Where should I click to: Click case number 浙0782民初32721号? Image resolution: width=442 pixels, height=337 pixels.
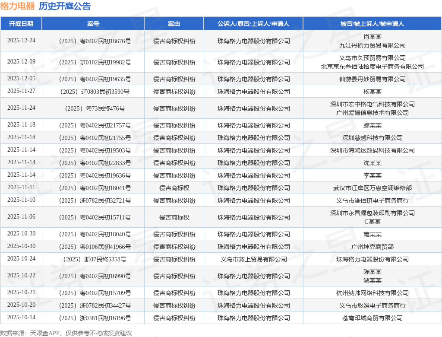coord(95,200)
